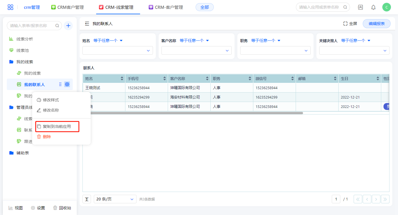The image size is (398, 215).
Task: Click the collapse icon left of page size
Action: [x=87, y=199]
